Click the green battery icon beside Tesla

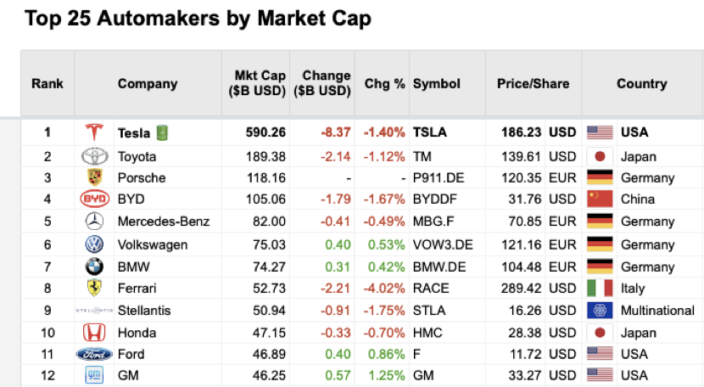click(162, 132)
